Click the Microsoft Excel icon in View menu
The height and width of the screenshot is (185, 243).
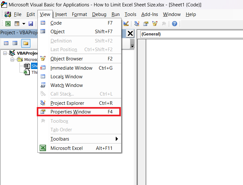43,148
